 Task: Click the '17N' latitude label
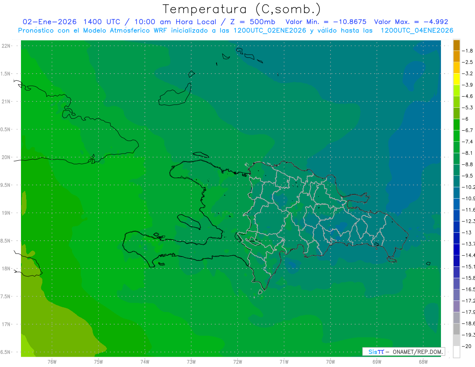[6, 324]
